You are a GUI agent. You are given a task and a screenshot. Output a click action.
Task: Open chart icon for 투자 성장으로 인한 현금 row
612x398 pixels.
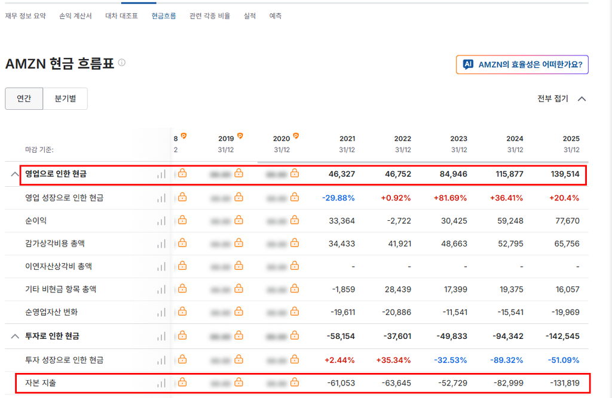tap(161, 360)
